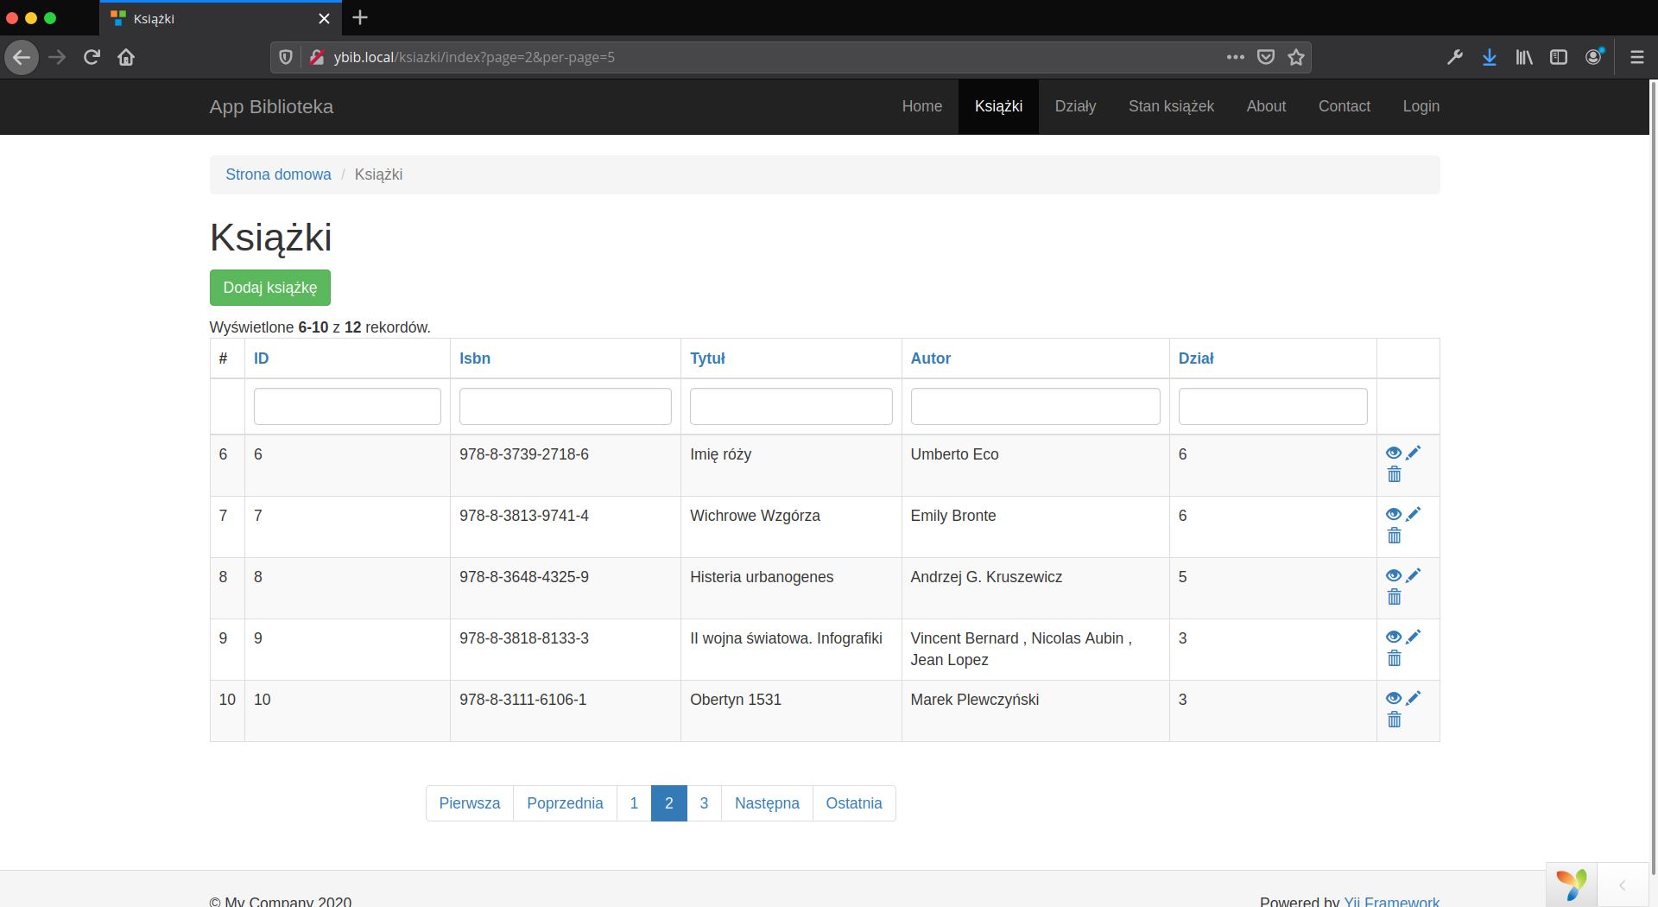Open the Yii debug toolbar logo
This screenshot has width=1658, height=907.
[1572, 885]
